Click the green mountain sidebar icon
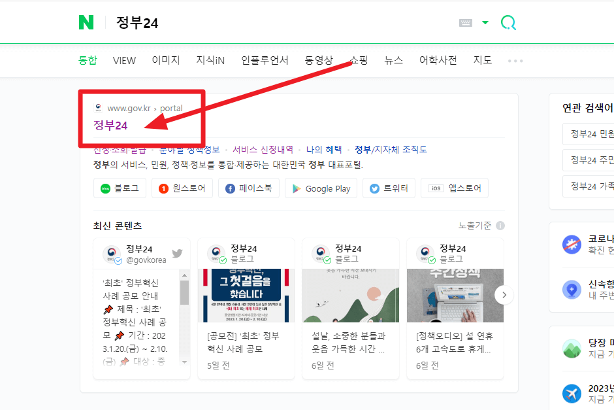The image size is (614, 410). (572, 349)
